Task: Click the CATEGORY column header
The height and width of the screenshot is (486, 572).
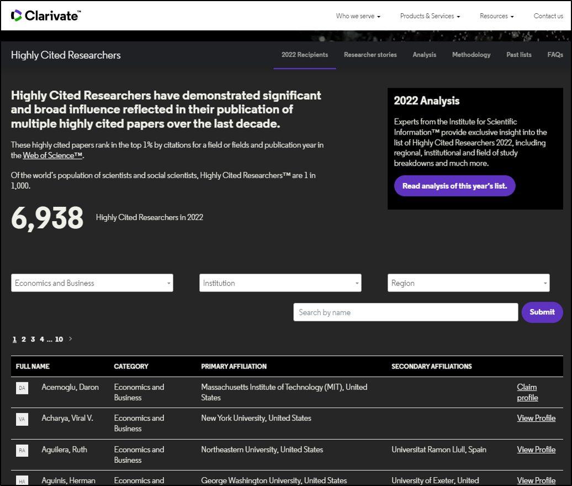Action: point(131,366)
